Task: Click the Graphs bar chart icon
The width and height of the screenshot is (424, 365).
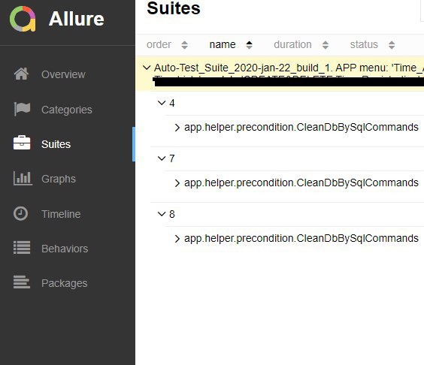Action: (x=23, y=178)
